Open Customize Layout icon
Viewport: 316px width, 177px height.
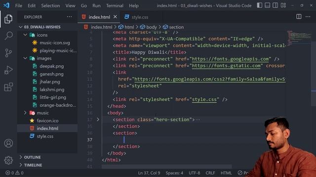click(283, 5)
